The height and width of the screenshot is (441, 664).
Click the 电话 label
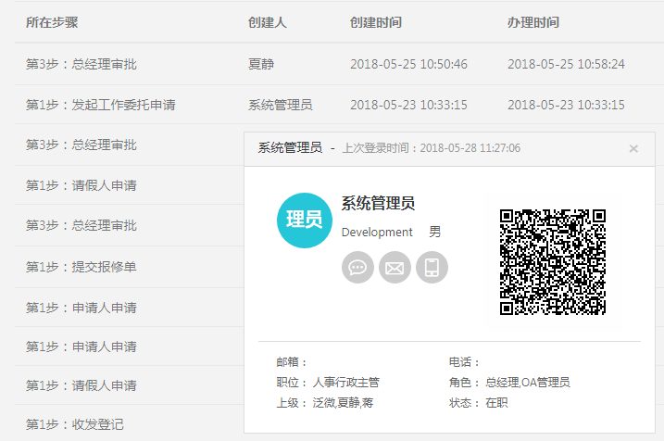tap(464, 362)
